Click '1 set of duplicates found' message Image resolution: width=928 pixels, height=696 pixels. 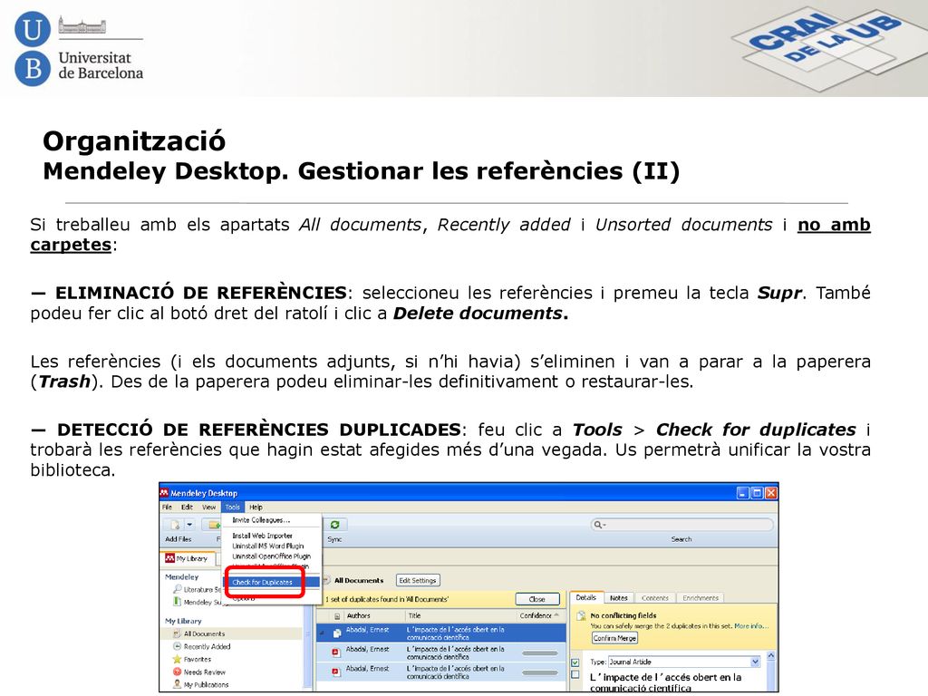[x=387, y=600]
